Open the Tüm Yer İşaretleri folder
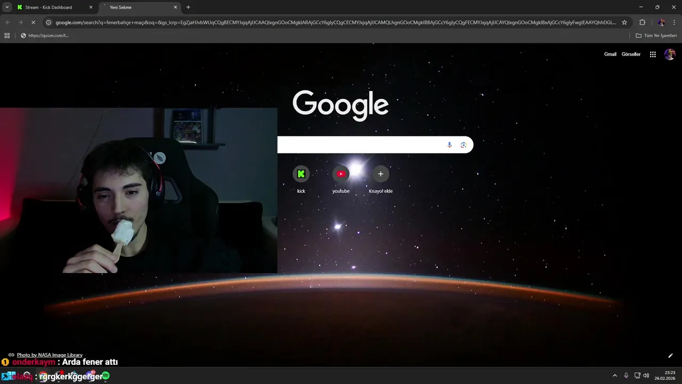Viewport: 682px width, 384px height. coord(656,35)
